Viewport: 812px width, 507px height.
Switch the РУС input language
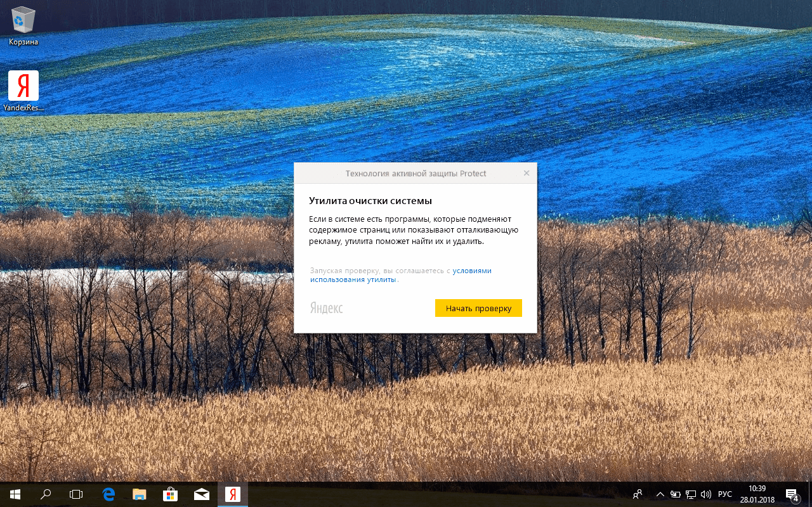tap(725, 494)
